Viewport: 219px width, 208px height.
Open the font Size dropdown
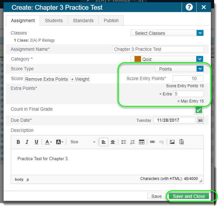tap(83, 142)
